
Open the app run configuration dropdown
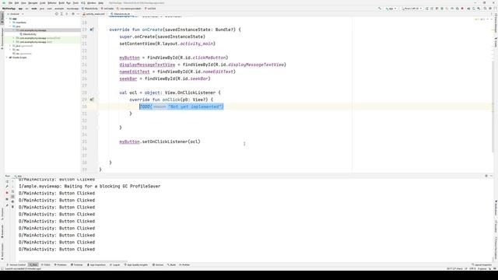391,9
